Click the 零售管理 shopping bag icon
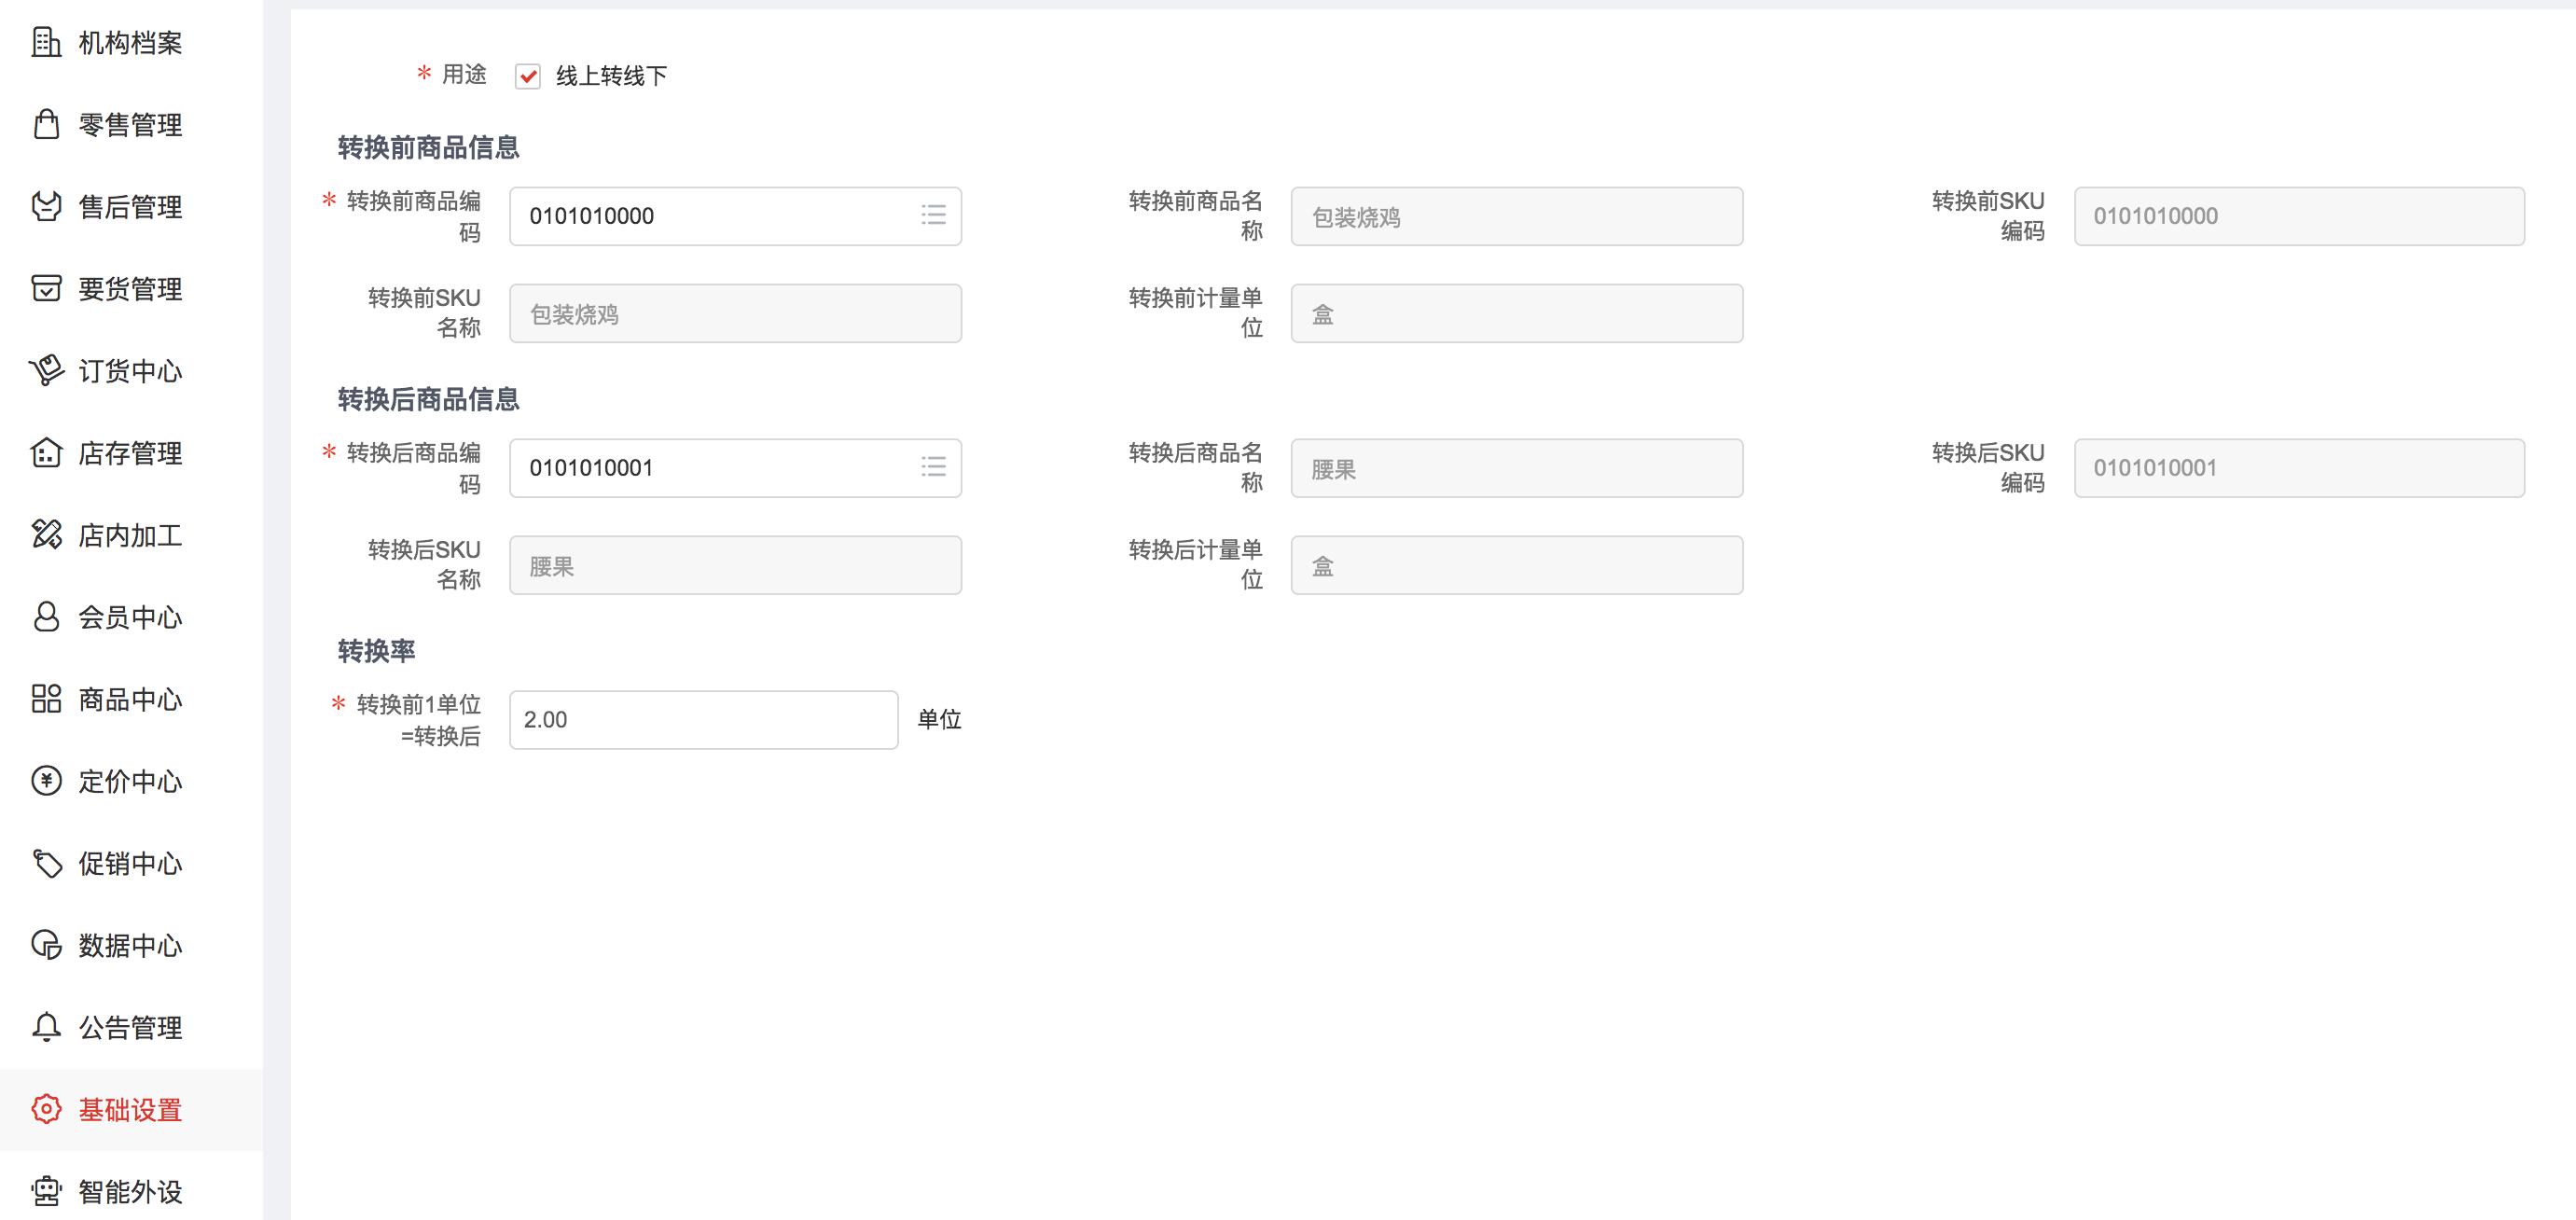 (x=46, y=124)
